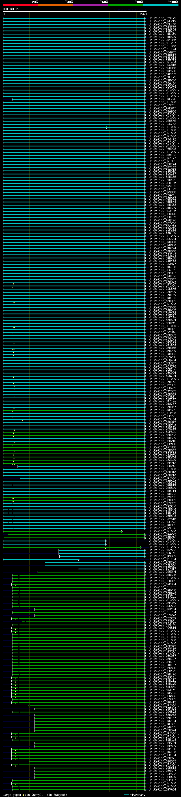
Task: Open hit UniRef100_Q9SSB5
Action: click(162, 27)
